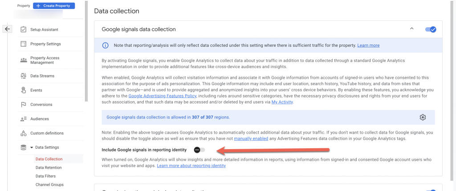Open Property Access Management

pyautogui.click(x=45, y=60)
